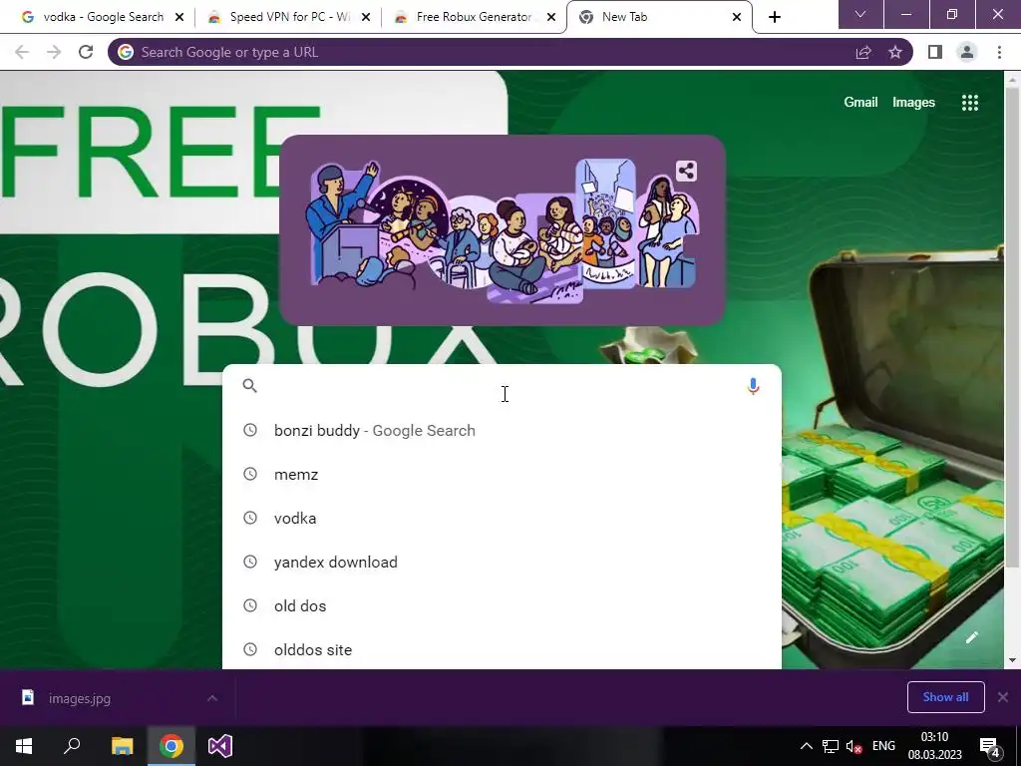Select 'memz' search suggestion

[502, 474]
